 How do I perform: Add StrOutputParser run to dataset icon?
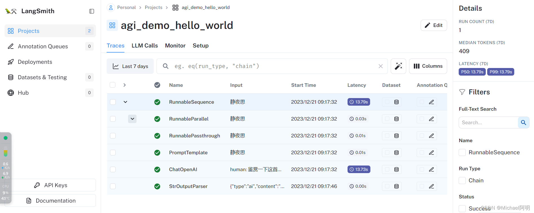[x=396, y=186]
